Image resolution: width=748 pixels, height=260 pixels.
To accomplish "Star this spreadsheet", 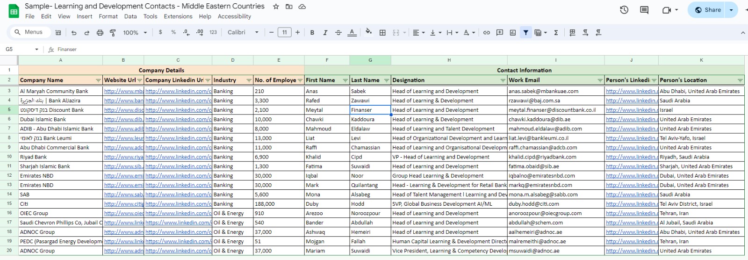I will click(276, 7).
